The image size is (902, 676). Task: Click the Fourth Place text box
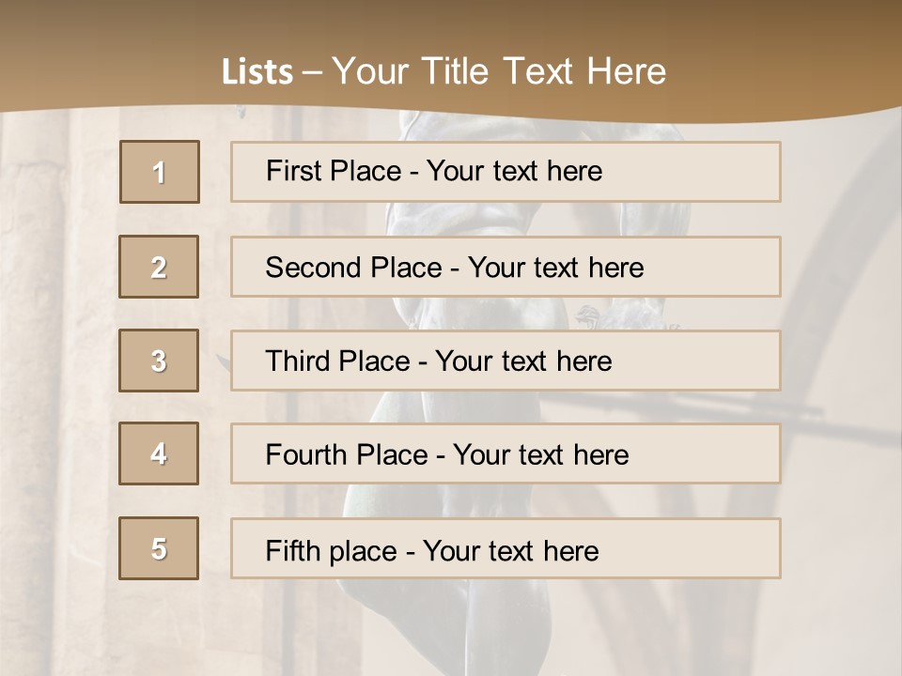505,454
